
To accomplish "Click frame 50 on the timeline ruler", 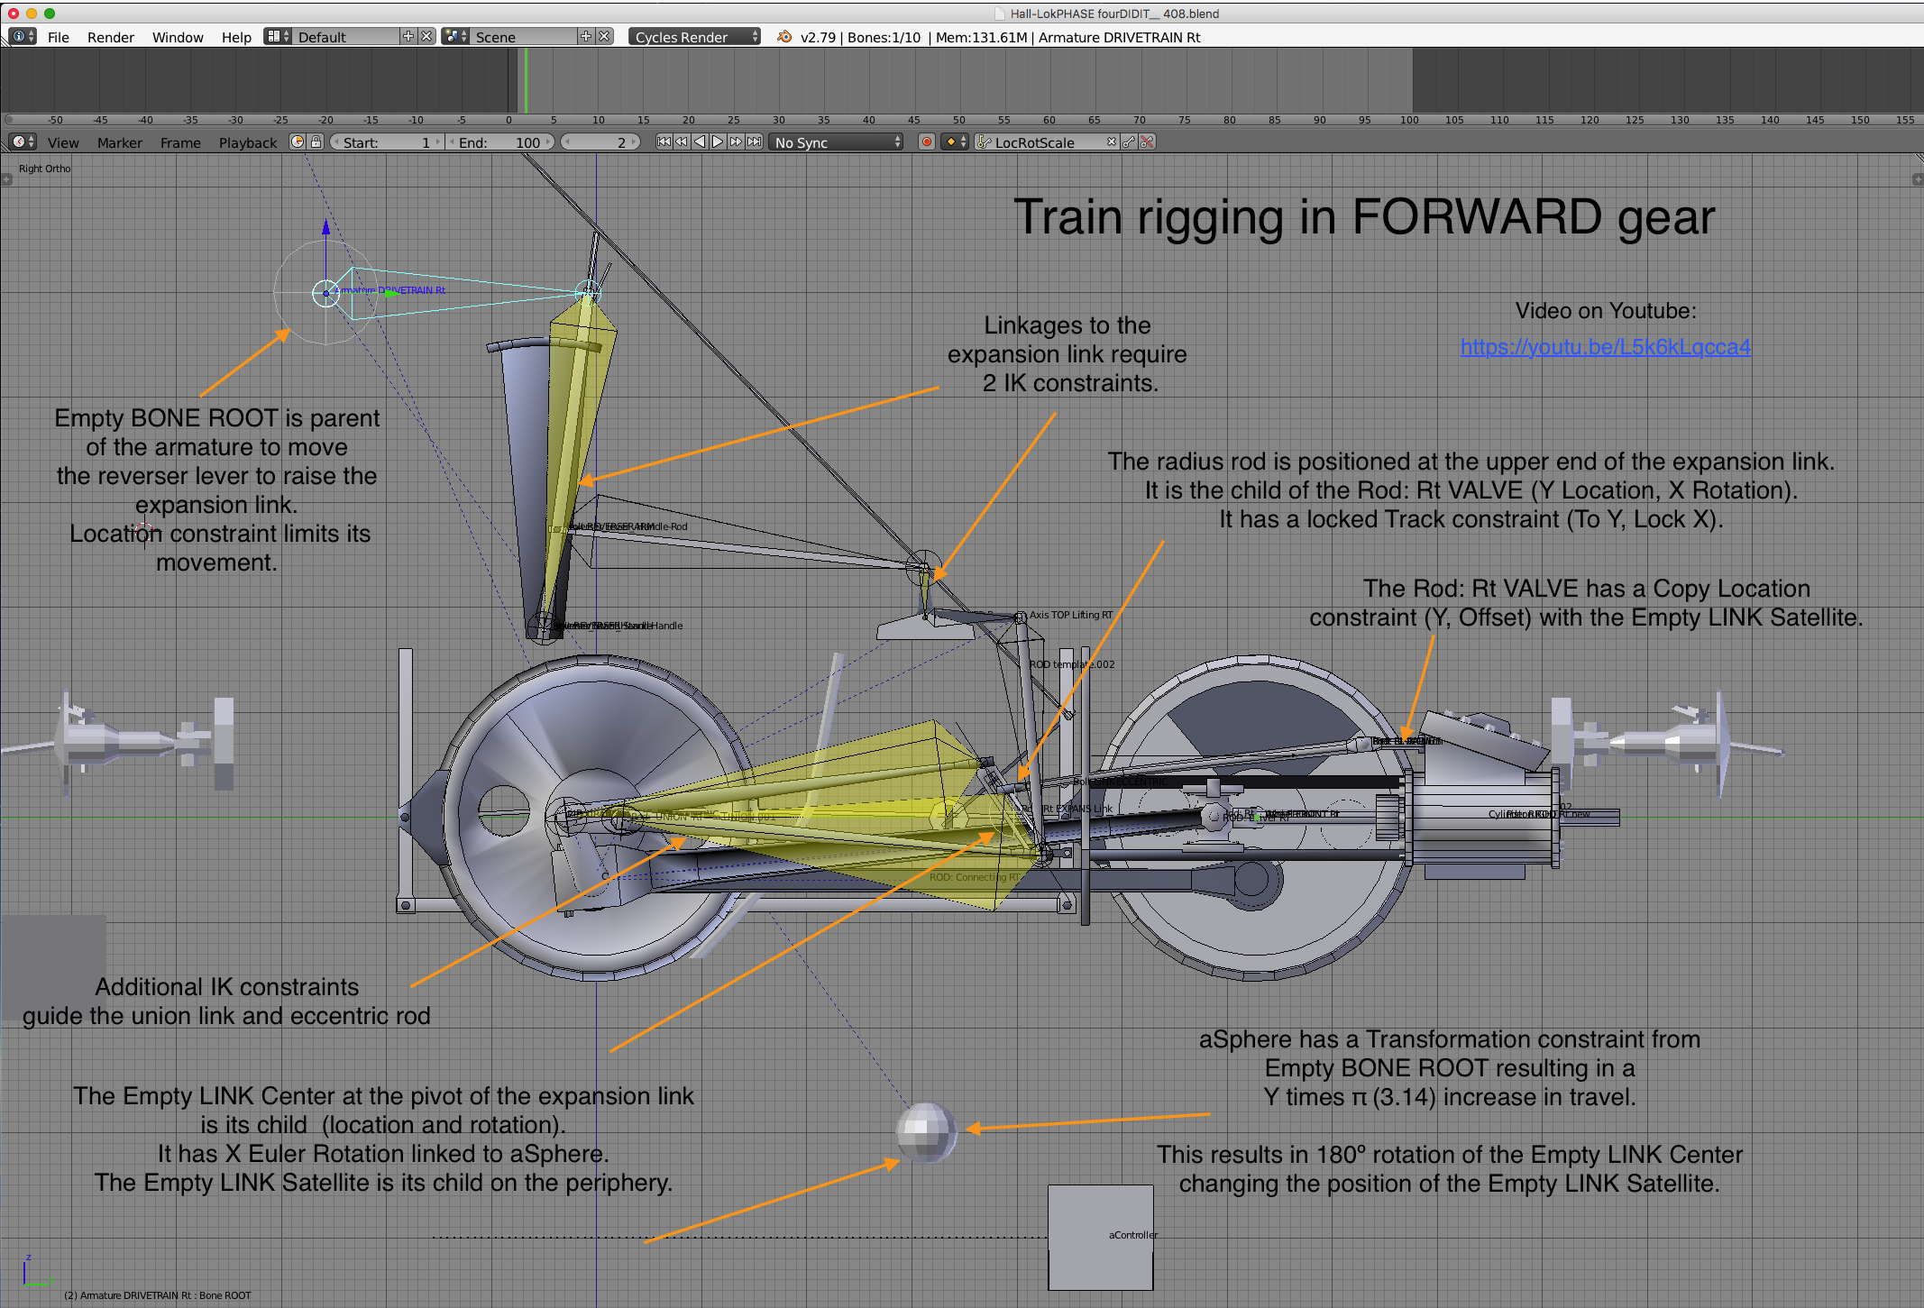I will coord(958,120).
